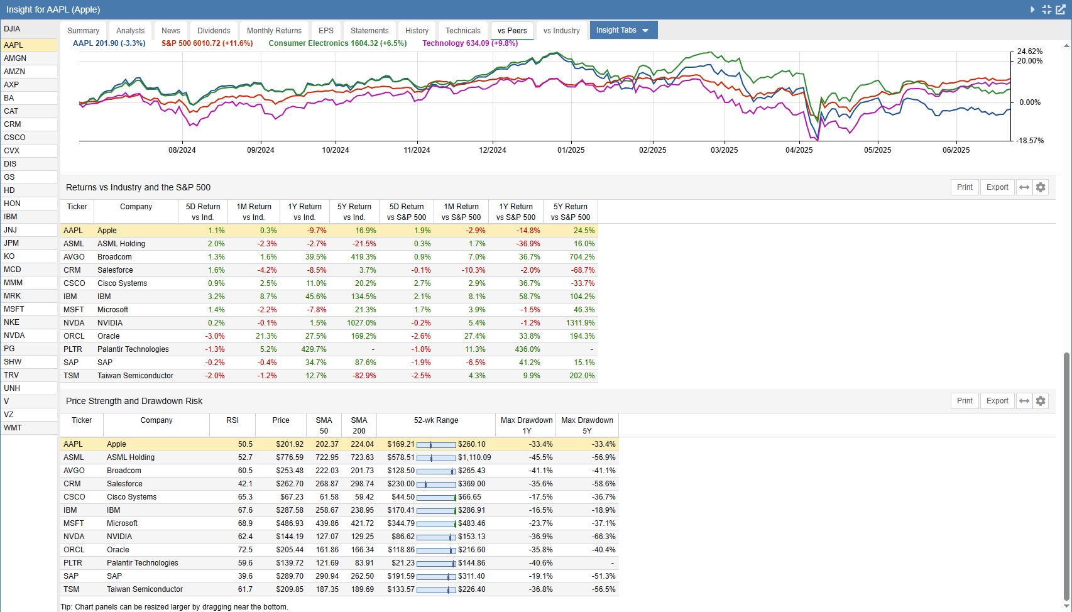Select AMGN in the ticker sidebar
This screenshot has width=1072, height=612.
click(x=29, y=58)
